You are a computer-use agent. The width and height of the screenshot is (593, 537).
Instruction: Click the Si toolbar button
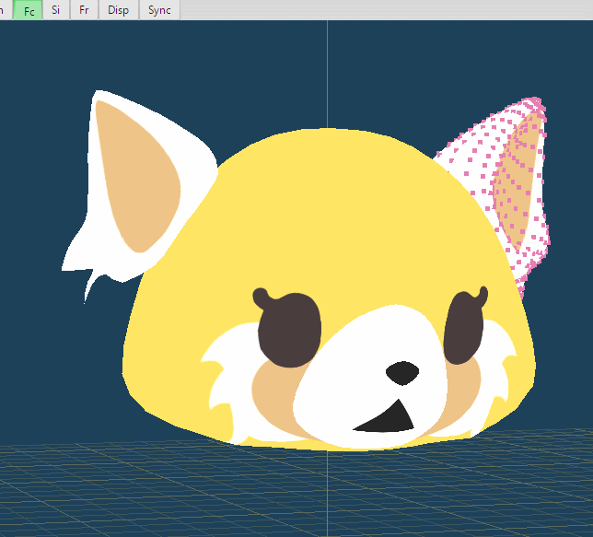pos(56,10)
